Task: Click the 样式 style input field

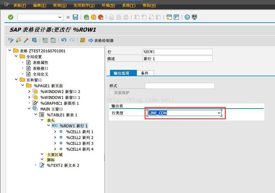Action: point(180,86)
